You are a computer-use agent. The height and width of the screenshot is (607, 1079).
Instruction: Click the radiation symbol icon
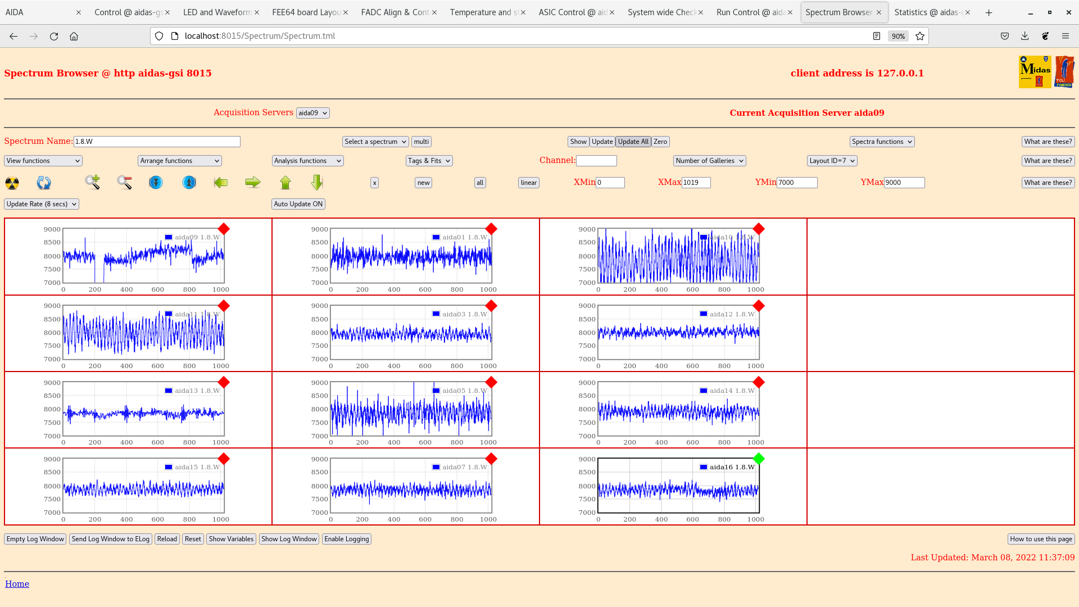pos(12,183)
